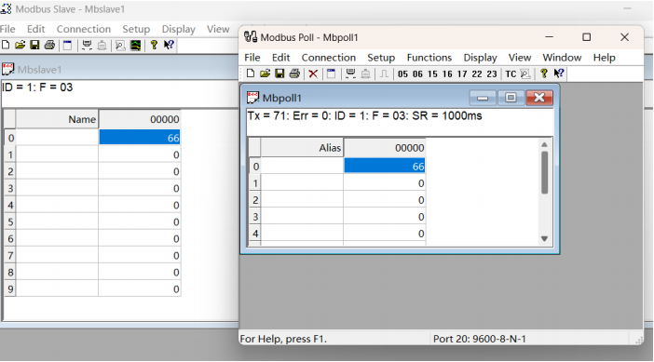Select value 66 cell in Mbpoll1 table
The image size is (654, 362).
(384, 167)
